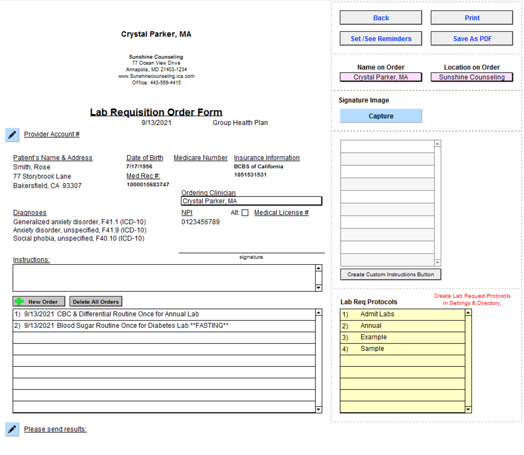Click the Back button
This screenshot has width=524, height=455.
click(x=380, y=17)
